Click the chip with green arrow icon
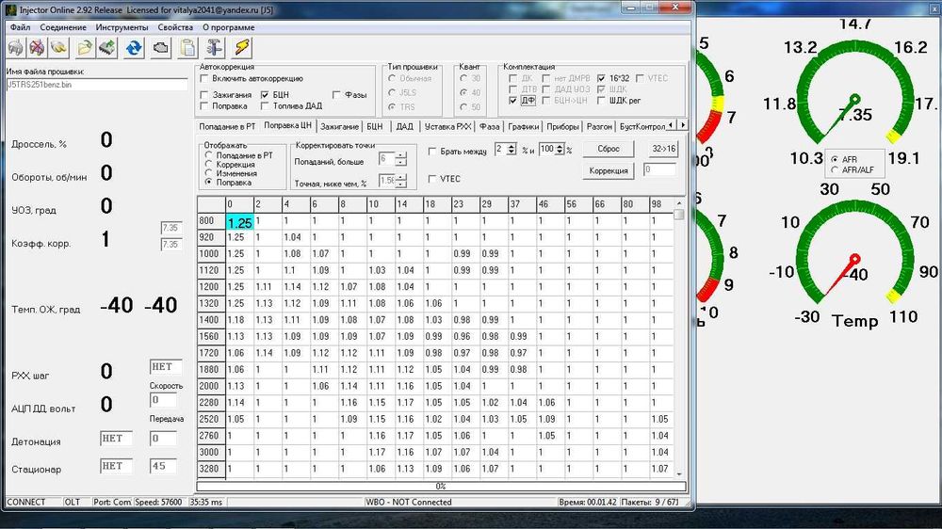942x529 pixels. click(107, 47)
